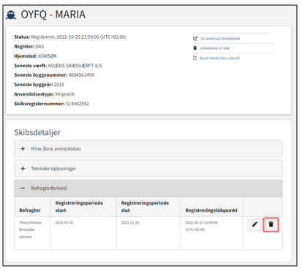
Task: Click the Register: DAS line
Action: pyautogui.click(x=29, y=47)
